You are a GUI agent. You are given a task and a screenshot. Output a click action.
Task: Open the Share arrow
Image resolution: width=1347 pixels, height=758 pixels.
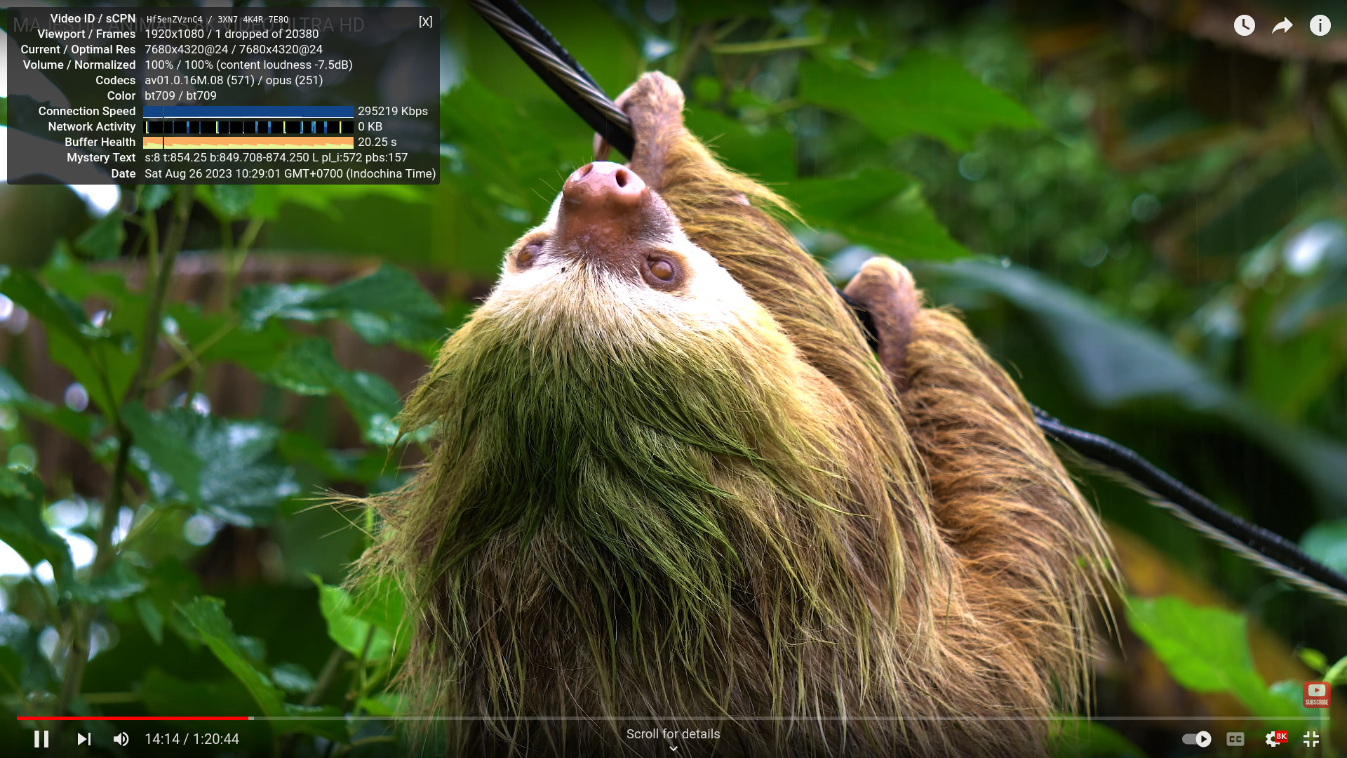pyautogui.click(x=1282, y=25)
